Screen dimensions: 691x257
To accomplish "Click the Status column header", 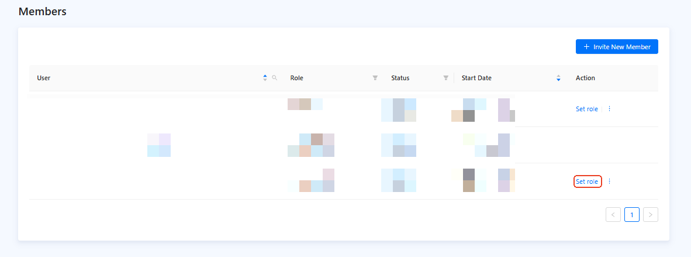I will pos(400,78).
